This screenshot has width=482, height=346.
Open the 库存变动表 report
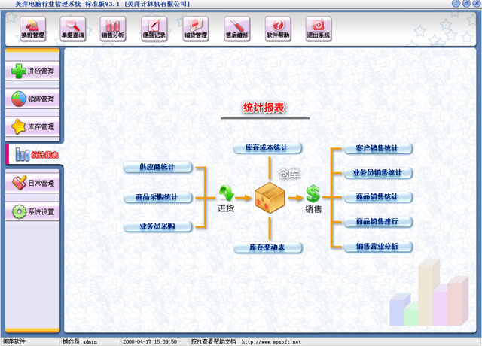click(267, 247)
